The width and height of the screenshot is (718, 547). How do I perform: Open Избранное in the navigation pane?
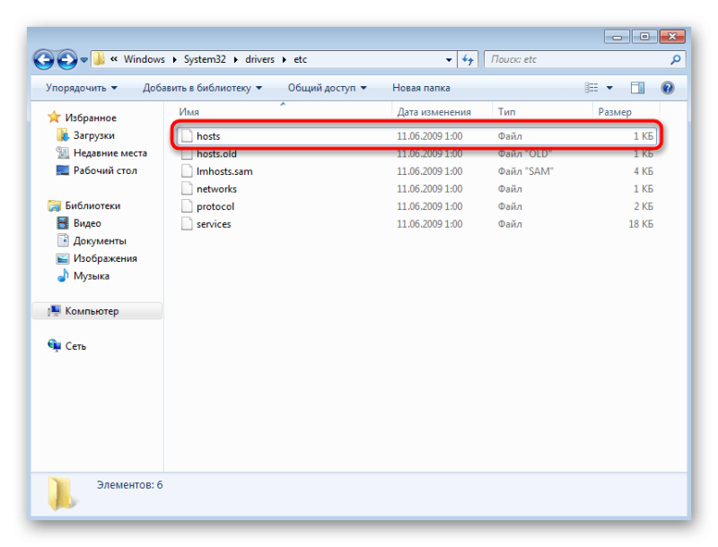tap(91, 118)
